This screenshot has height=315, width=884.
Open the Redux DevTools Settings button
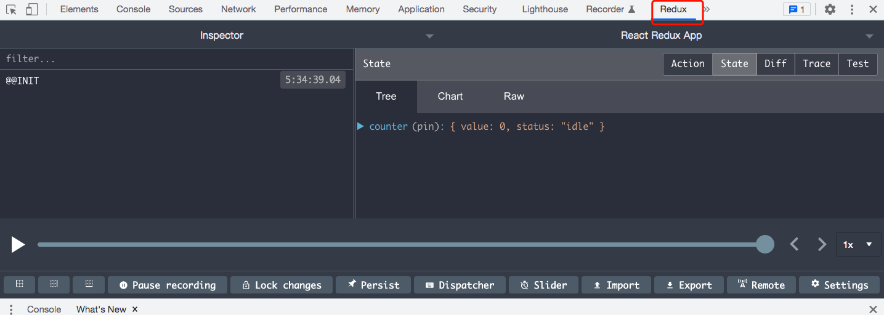click(840, 285)
